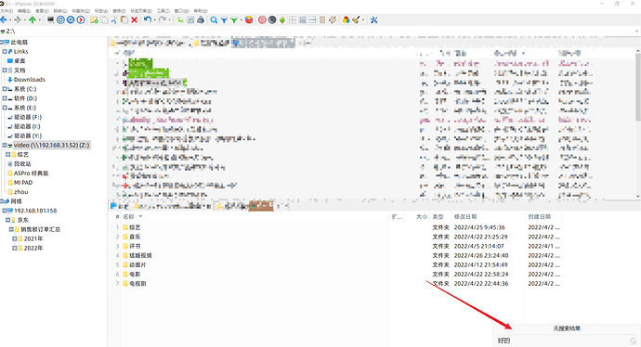Click the computer monitor toolbar icon
This screenshot has width=641, height=347.
point(51,20)
